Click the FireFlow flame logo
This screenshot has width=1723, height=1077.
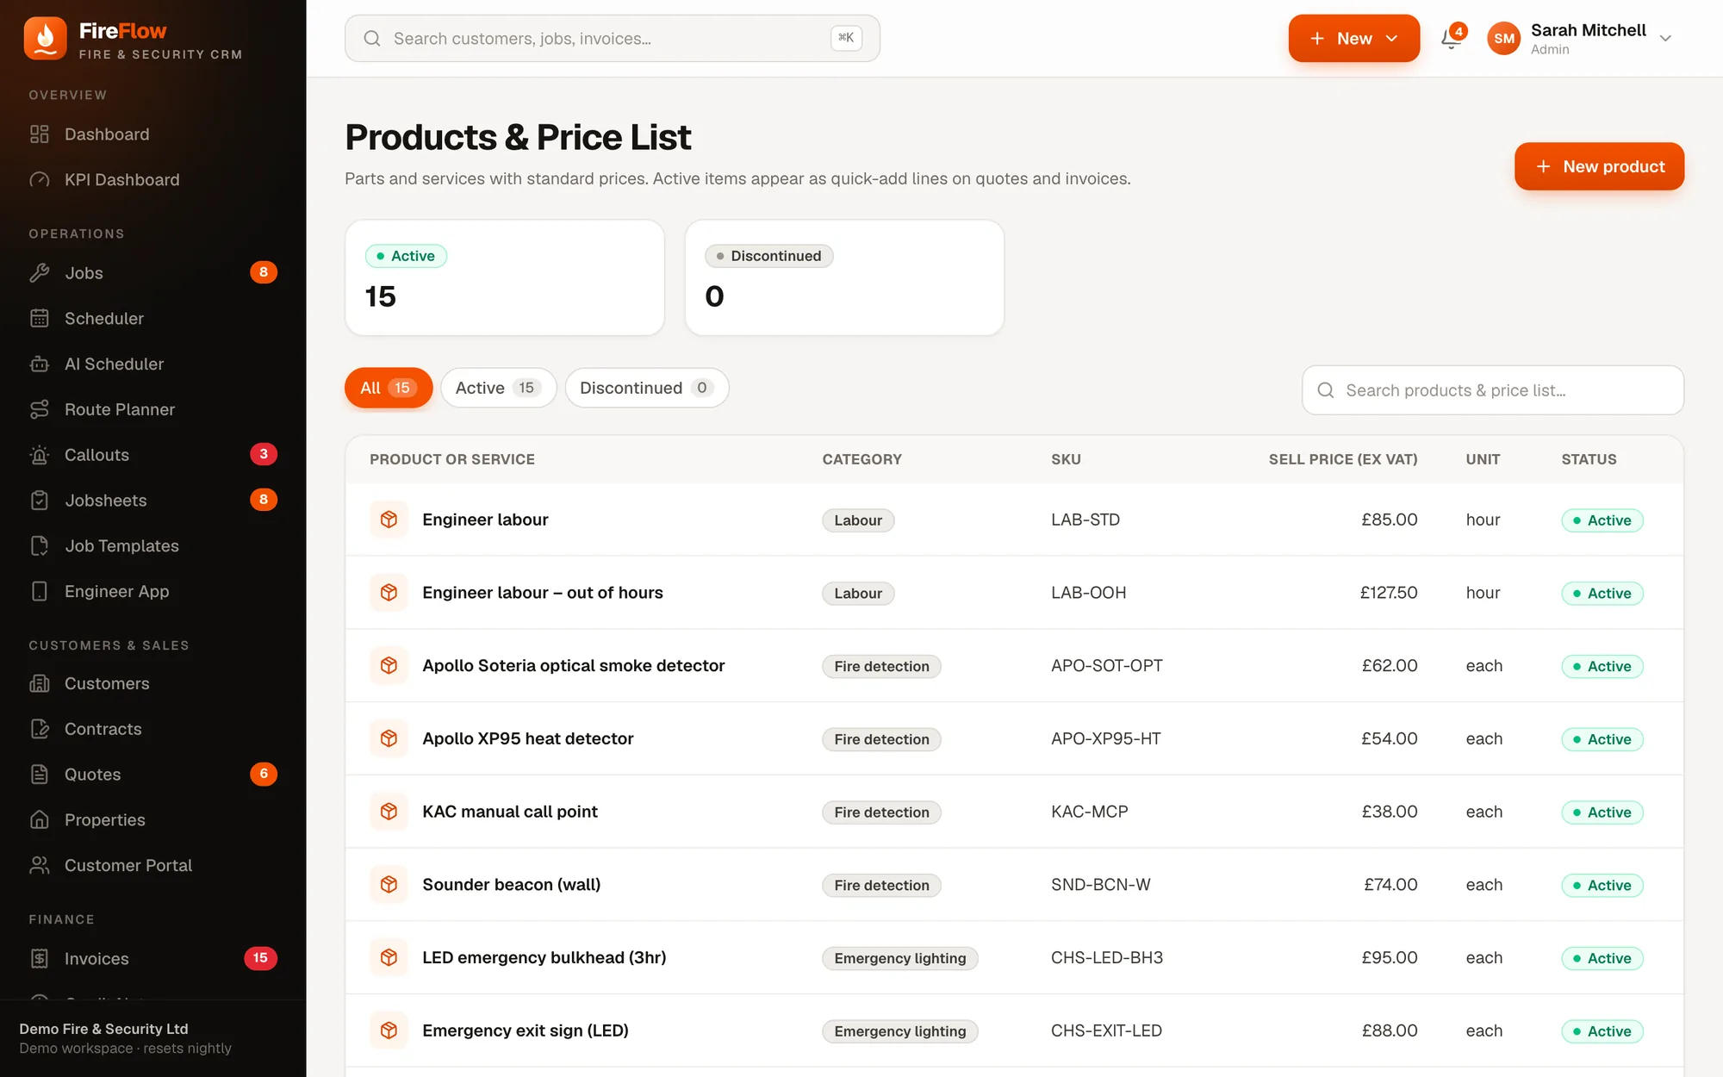45,39
